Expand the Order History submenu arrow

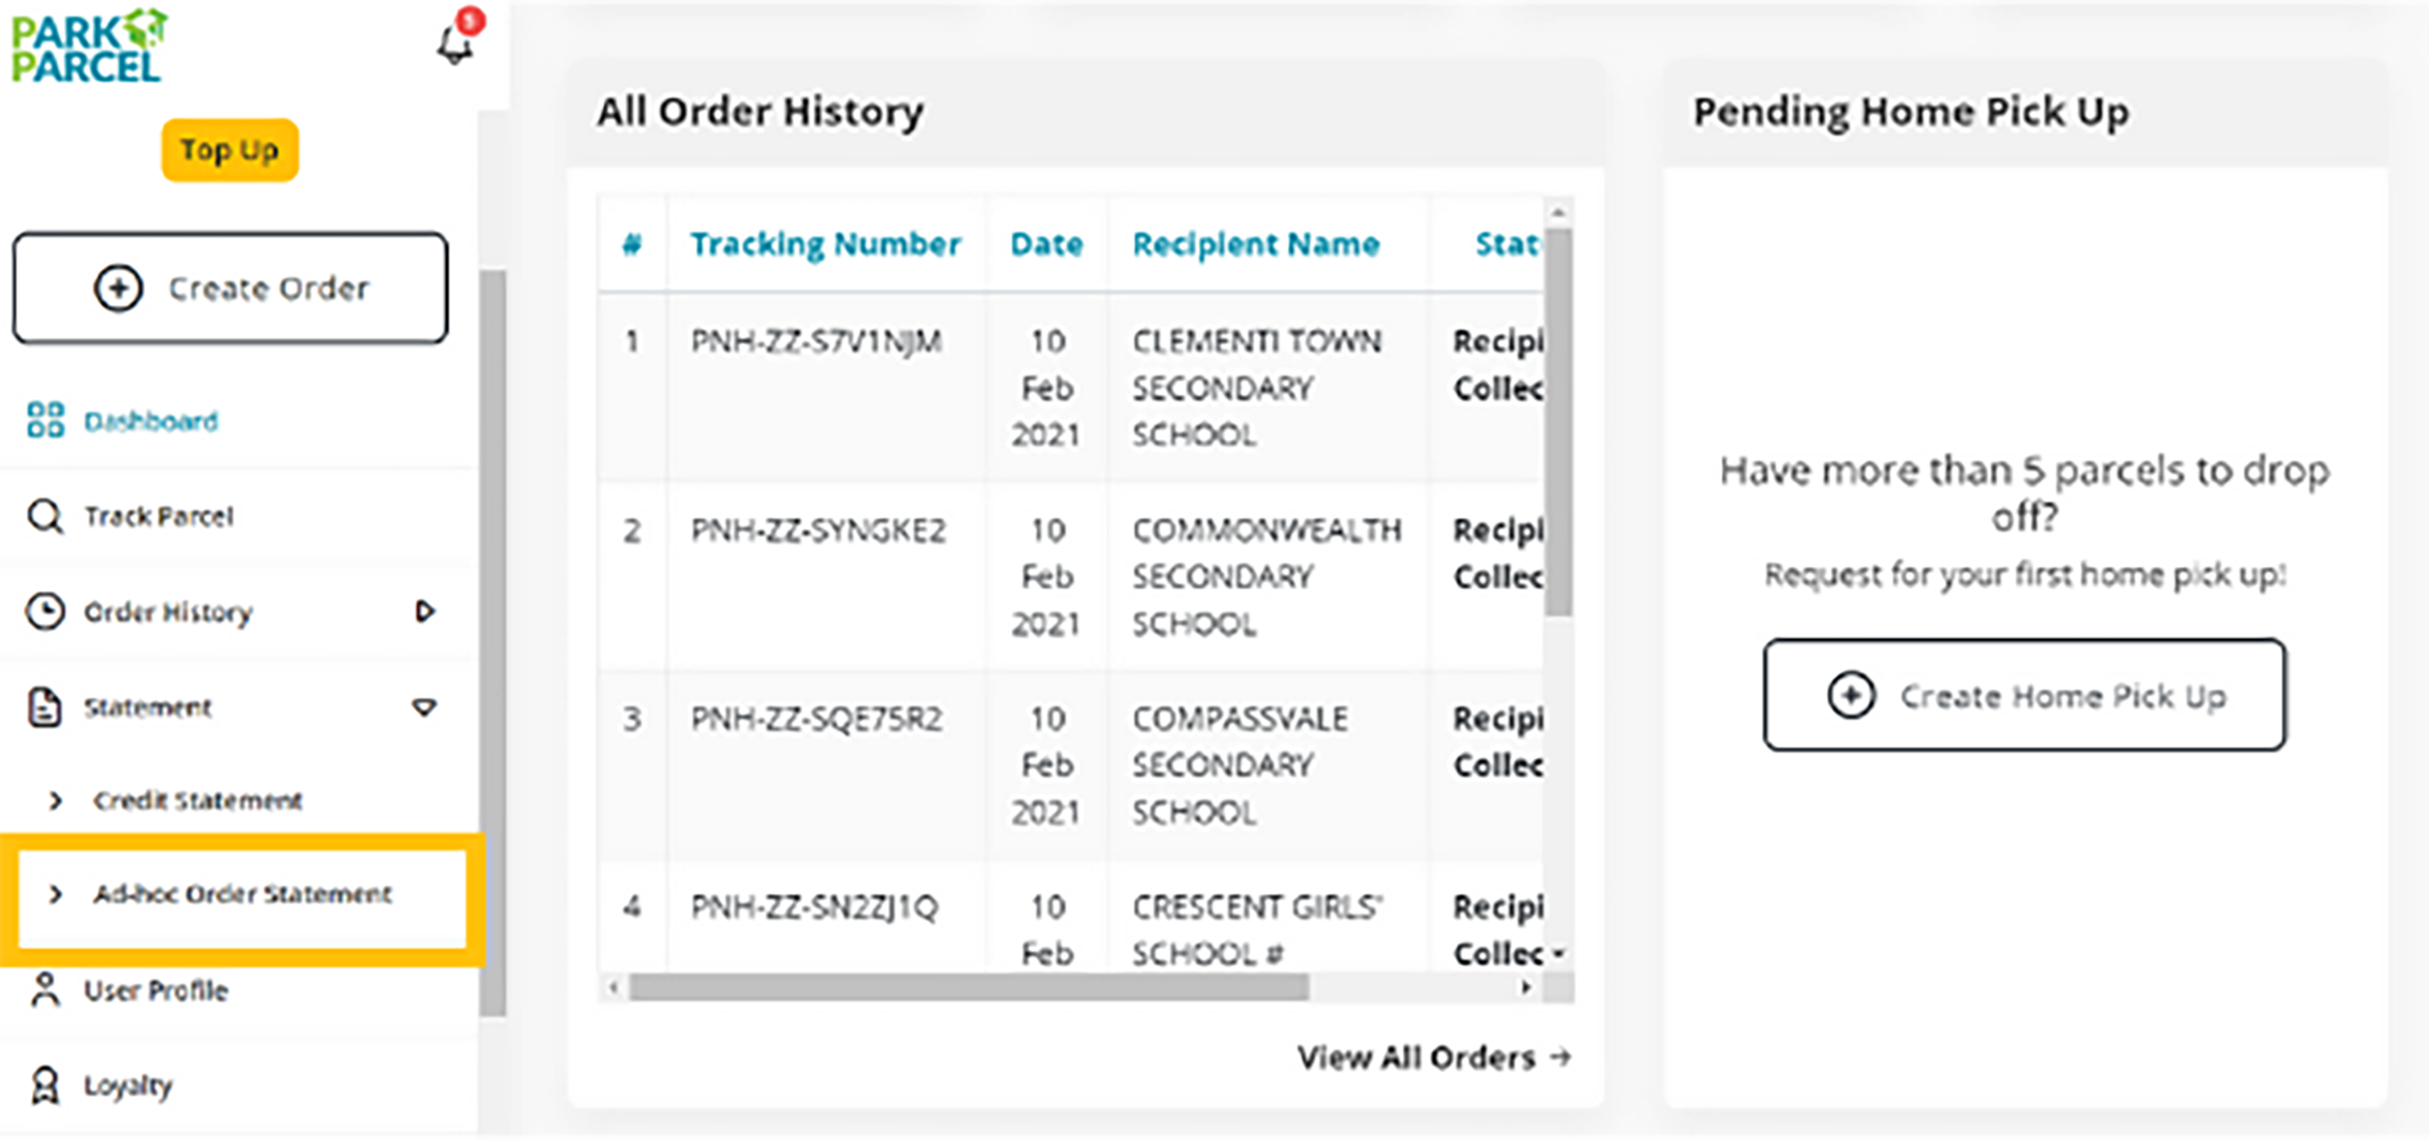pyautogui.click(x=425, y=612)
